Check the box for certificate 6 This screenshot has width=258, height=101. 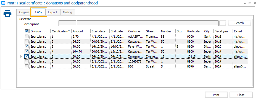click(x=27, y=61)
